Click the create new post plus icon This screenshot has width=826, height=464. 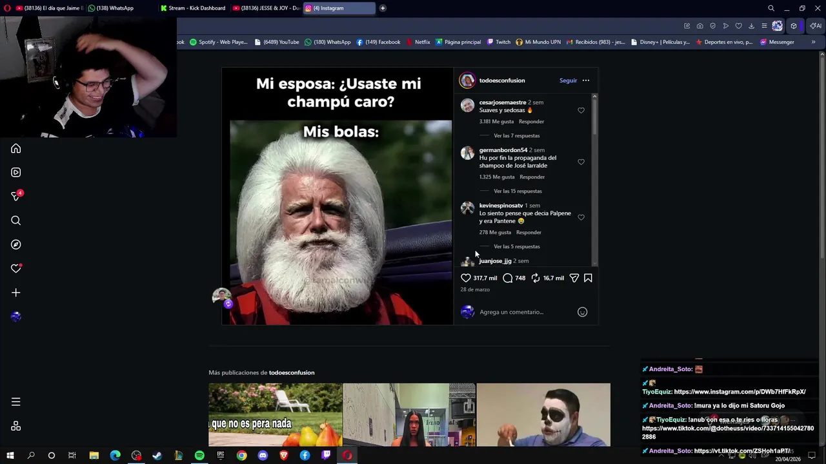[x=16, y=293]
